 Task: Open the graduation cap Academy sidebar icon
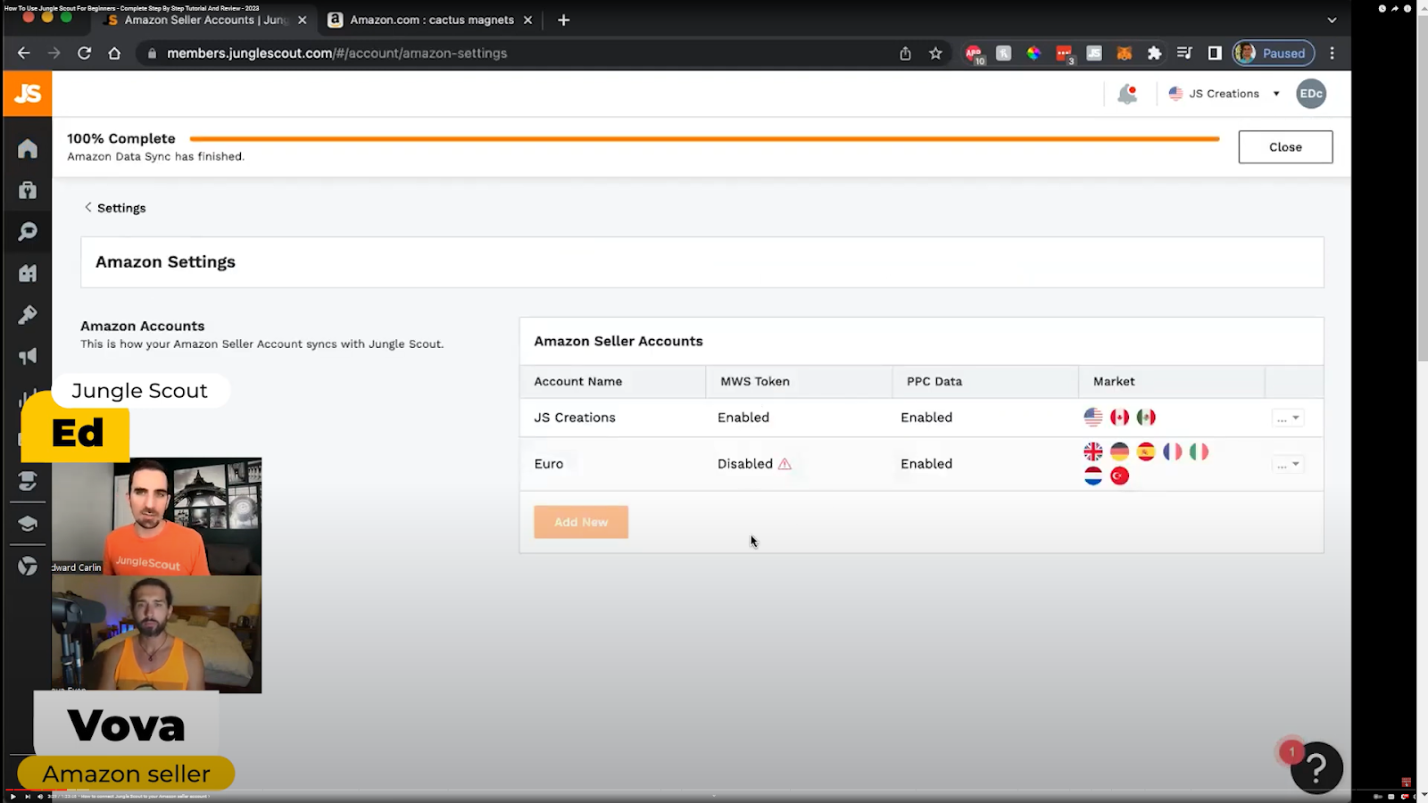pos(28,524)
